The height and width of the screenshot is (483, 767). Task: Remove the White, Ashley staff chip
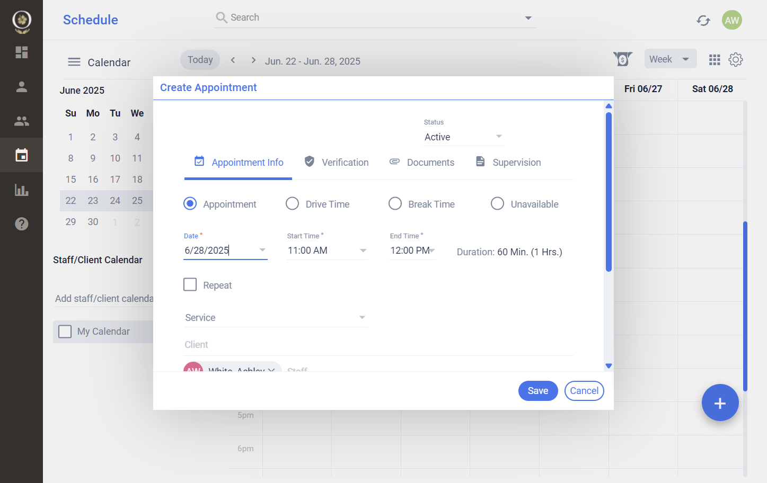click(271, 370)
